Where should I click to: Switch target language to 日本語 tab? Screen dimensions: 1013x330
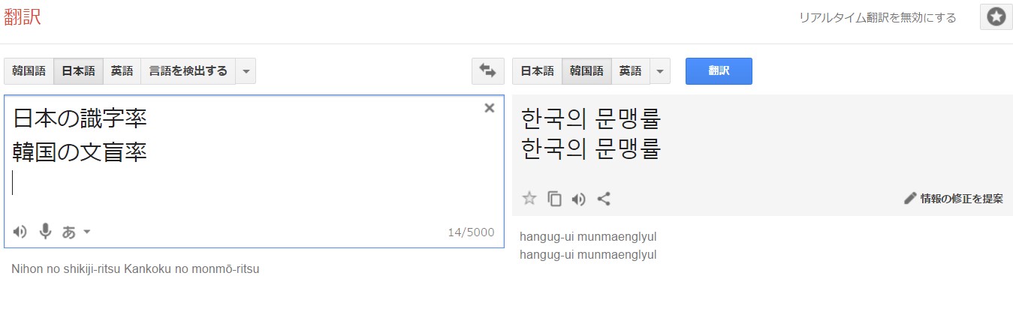pos(537,71)
